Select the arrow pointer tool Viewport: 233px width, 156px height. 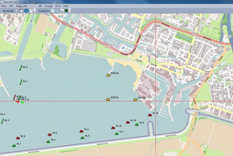(17, 10)
